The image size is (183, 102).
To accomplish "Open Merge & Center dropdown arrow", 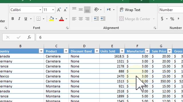I will pos(154,19).
